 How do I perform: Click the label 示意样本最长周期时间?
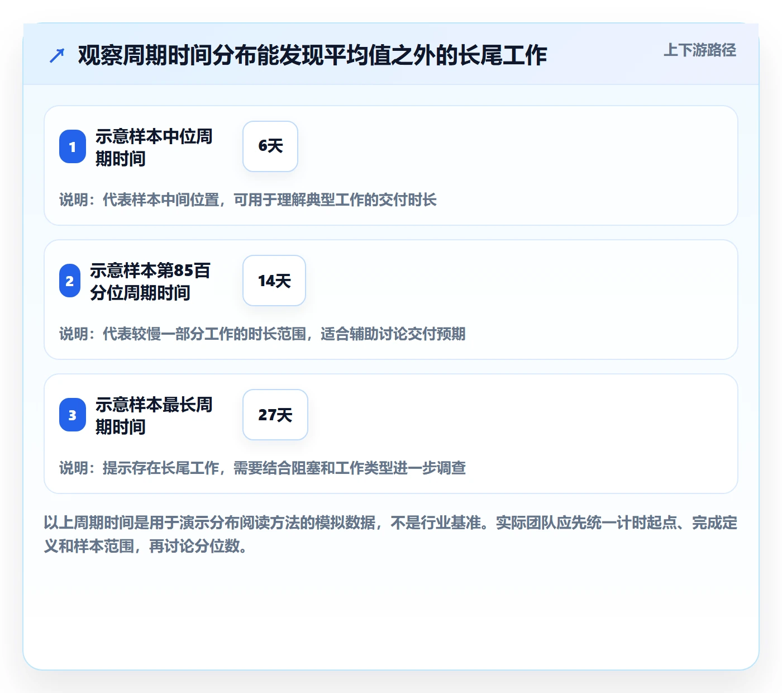(x=154, y=415)
